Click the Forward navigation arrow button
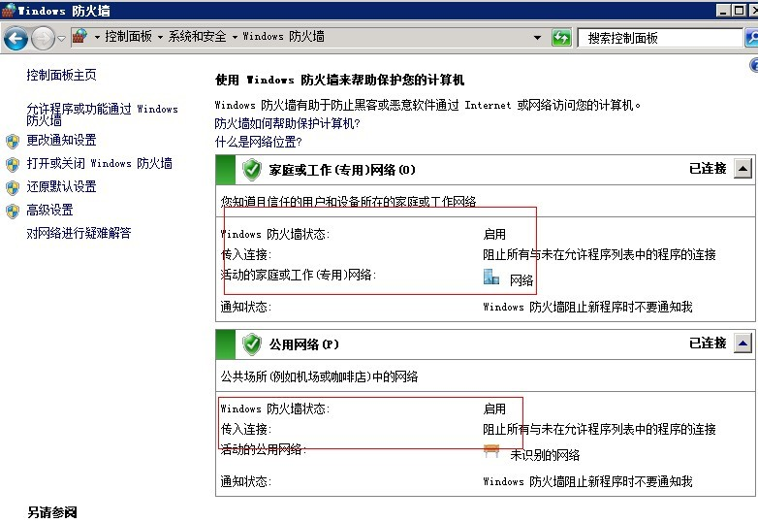The height and width of the screenshot is (523, 758). (x=43, y=38)
